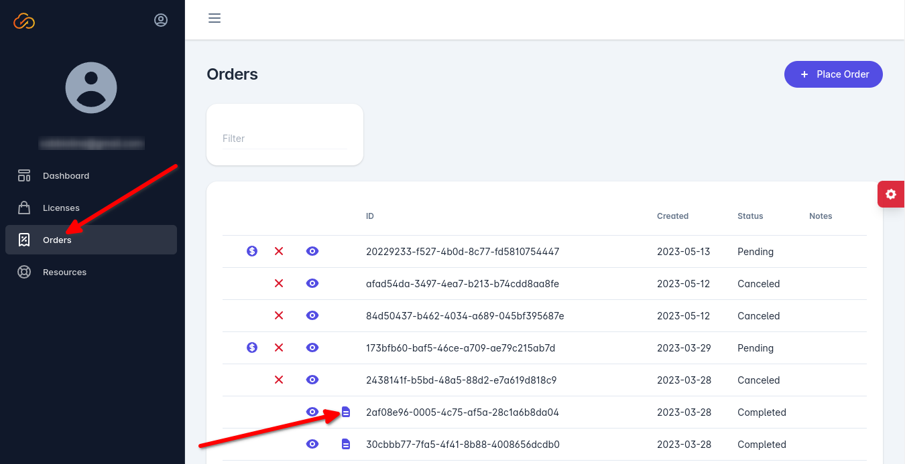Click the Licenses padlock icon
Viewport: 905px width, 464px height.
coord(23,208)
